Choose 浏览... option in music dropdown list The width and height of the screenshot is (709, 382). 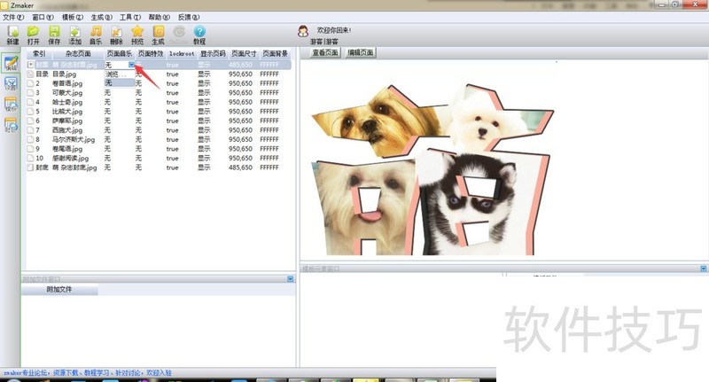click(x=118, y=74)
